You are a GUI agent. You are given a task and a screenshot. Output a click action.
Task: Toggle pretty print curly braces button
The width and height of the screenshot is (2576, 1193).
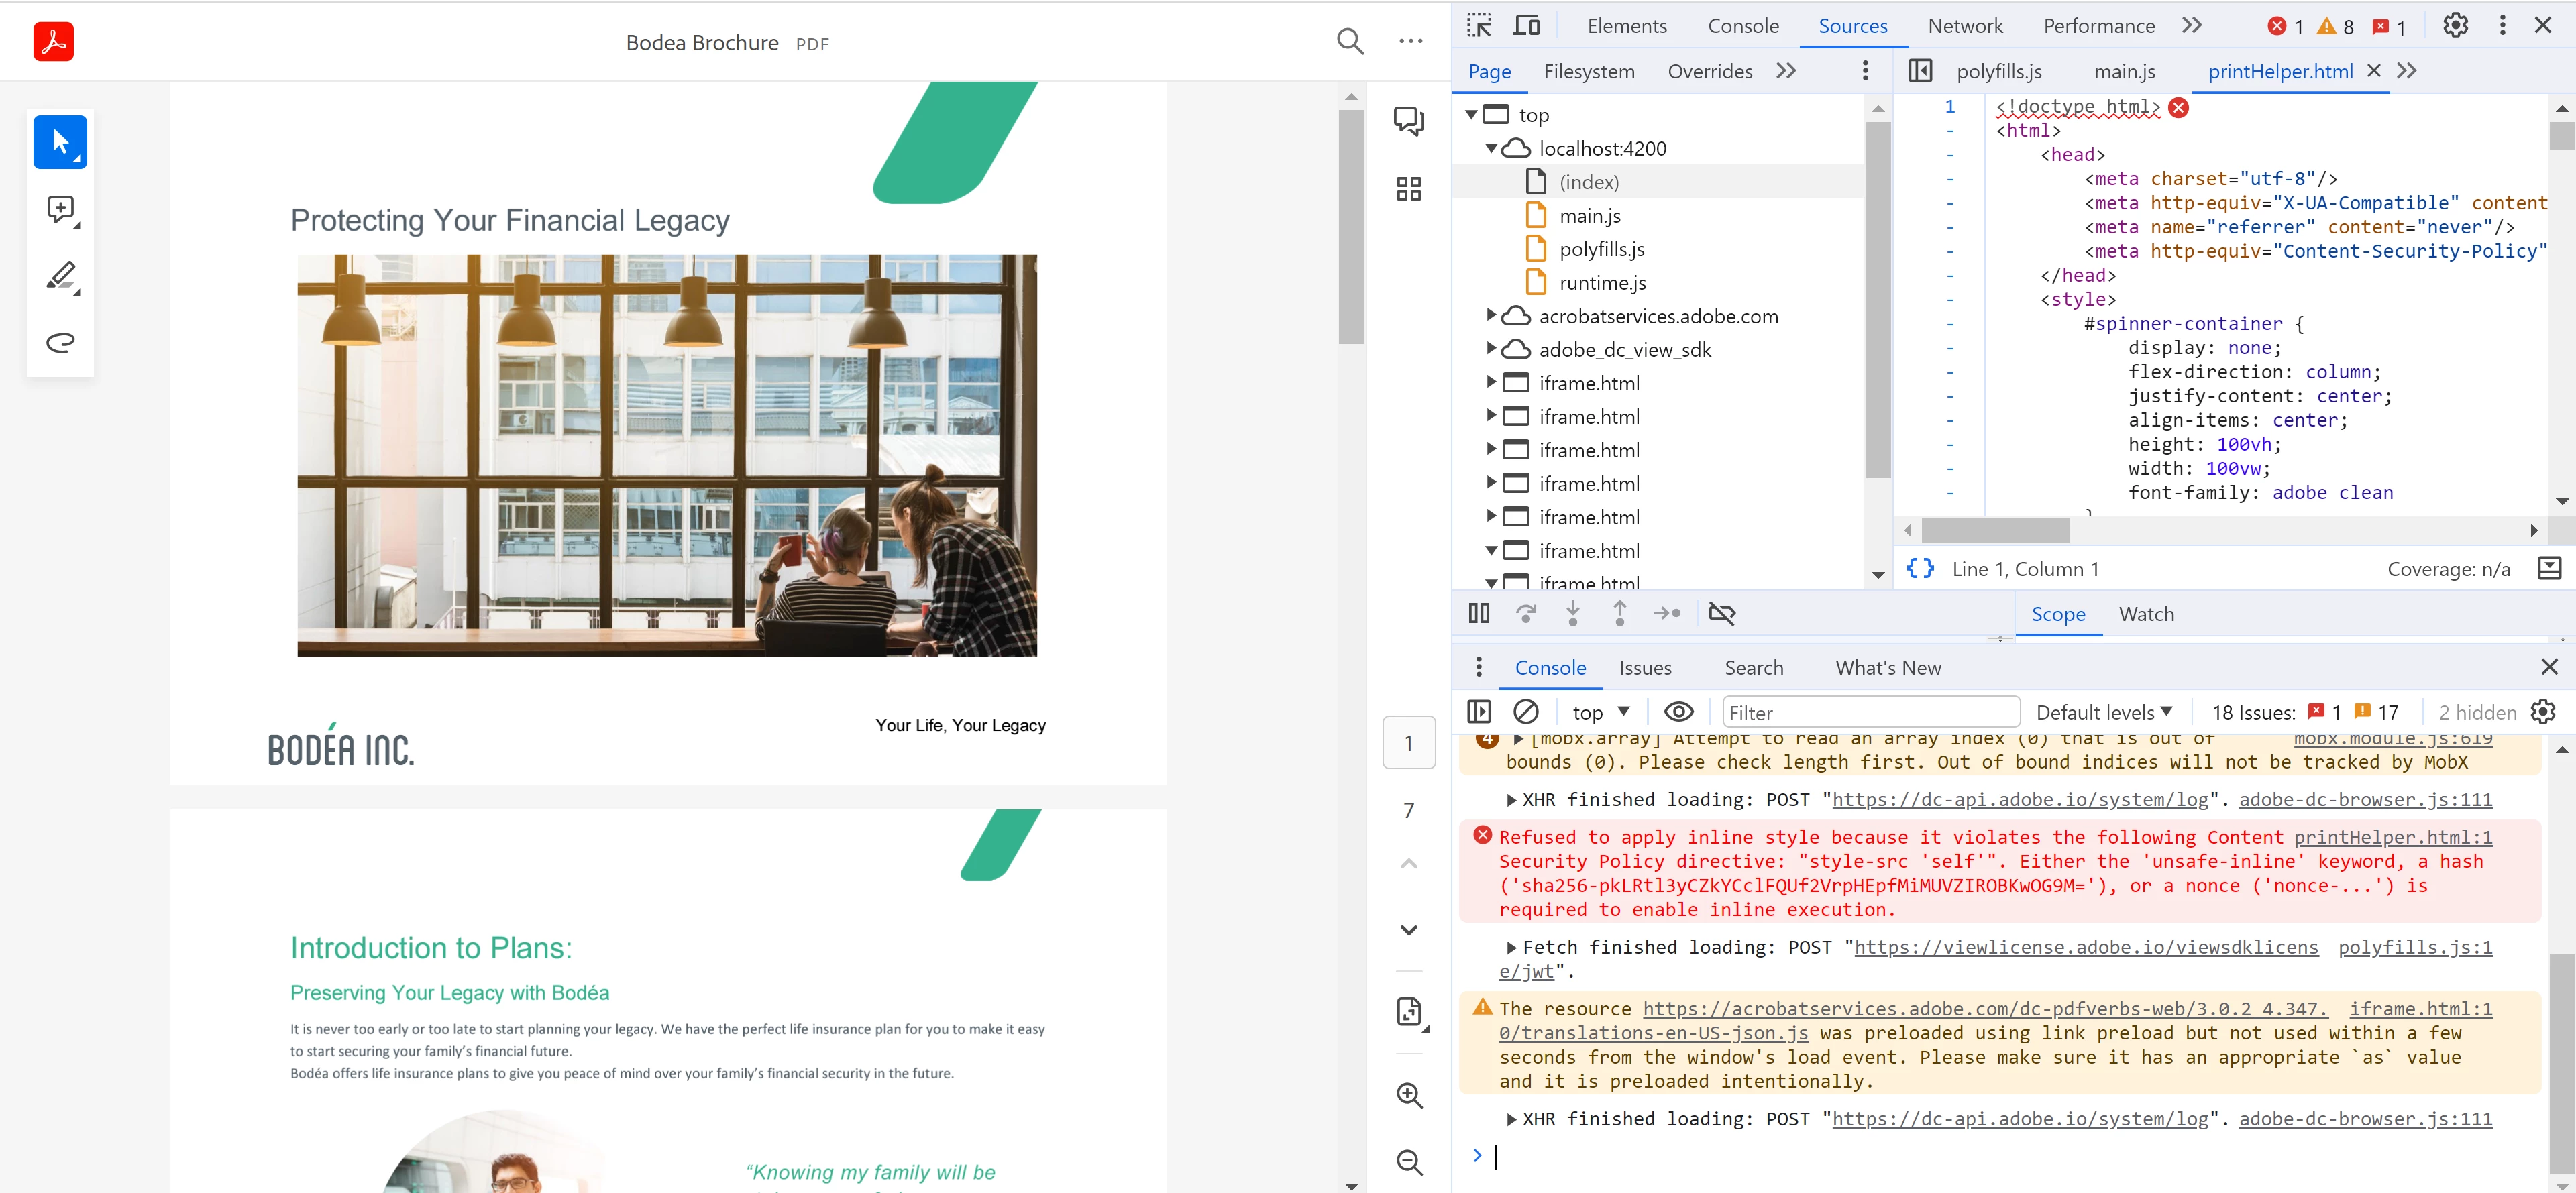click(x=1920, y=569)
